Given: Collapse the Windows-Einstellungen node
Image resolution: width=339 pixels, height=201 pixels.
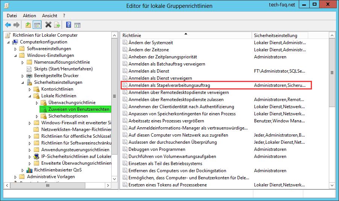Looking at the screenshot, I should (x=15, y=55).
